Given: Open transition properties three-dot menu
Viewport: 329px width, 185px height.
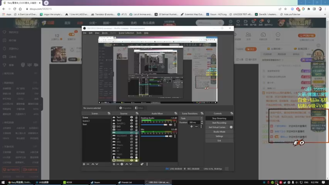Looking at the screenshot, I should click(x=201, y=127).
